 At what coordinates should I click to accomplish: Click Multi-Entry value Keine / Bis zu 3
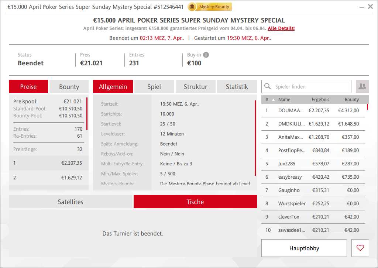pyautogui.click(x=176, y=164)
